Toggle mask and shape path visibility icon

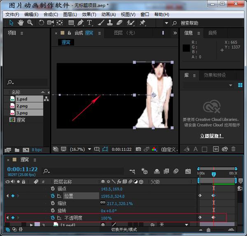coord(105,149)
